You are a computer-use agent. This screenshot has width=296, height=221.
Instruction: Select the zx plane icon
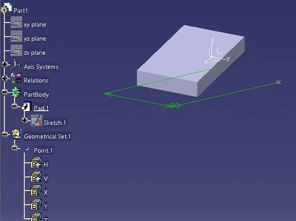click(16, 50)
